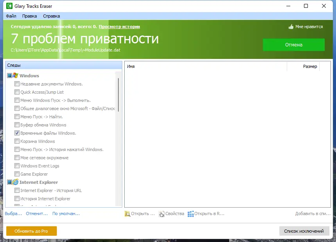Open the Справка menu
The height and width of the screenshot is (242, 336).
pos(52,16)
